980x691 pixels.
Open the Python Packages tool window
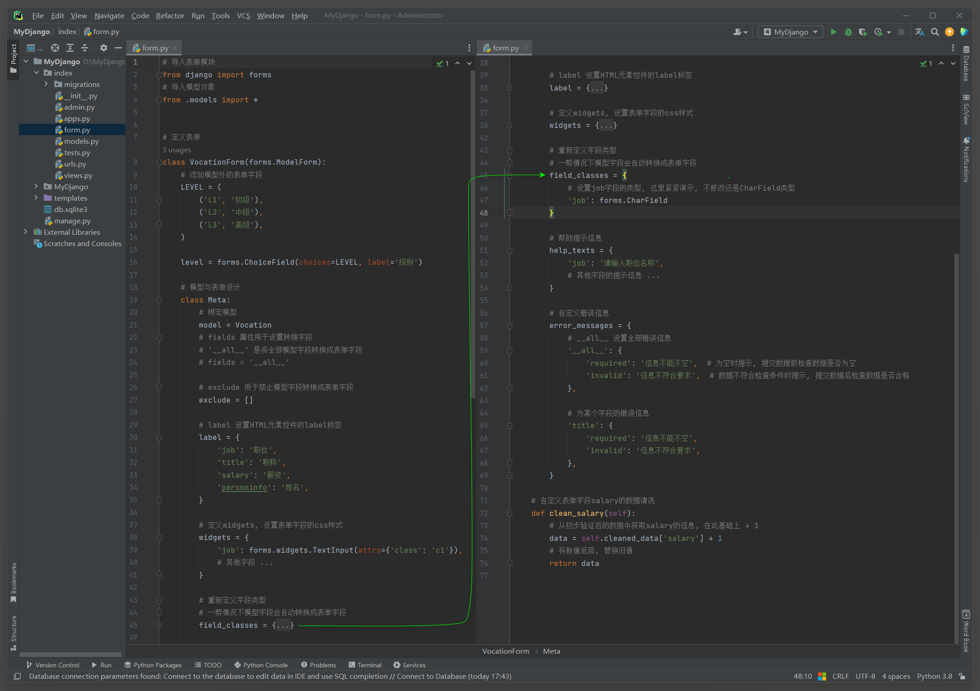(x=152, y=665)
